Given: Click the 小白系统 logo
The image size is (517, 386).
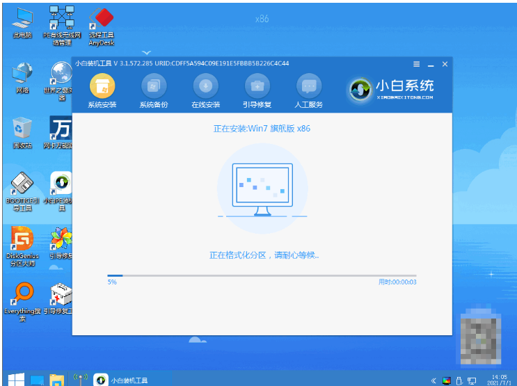Looking at the screenshot, I should point(392,88).
